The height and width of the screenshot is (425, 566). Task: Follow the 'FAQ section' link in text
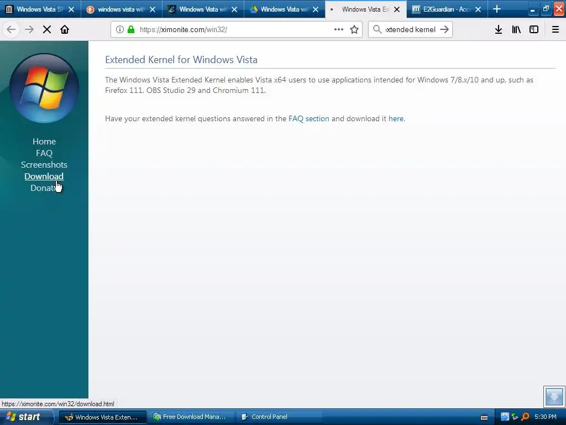point(308,118)
